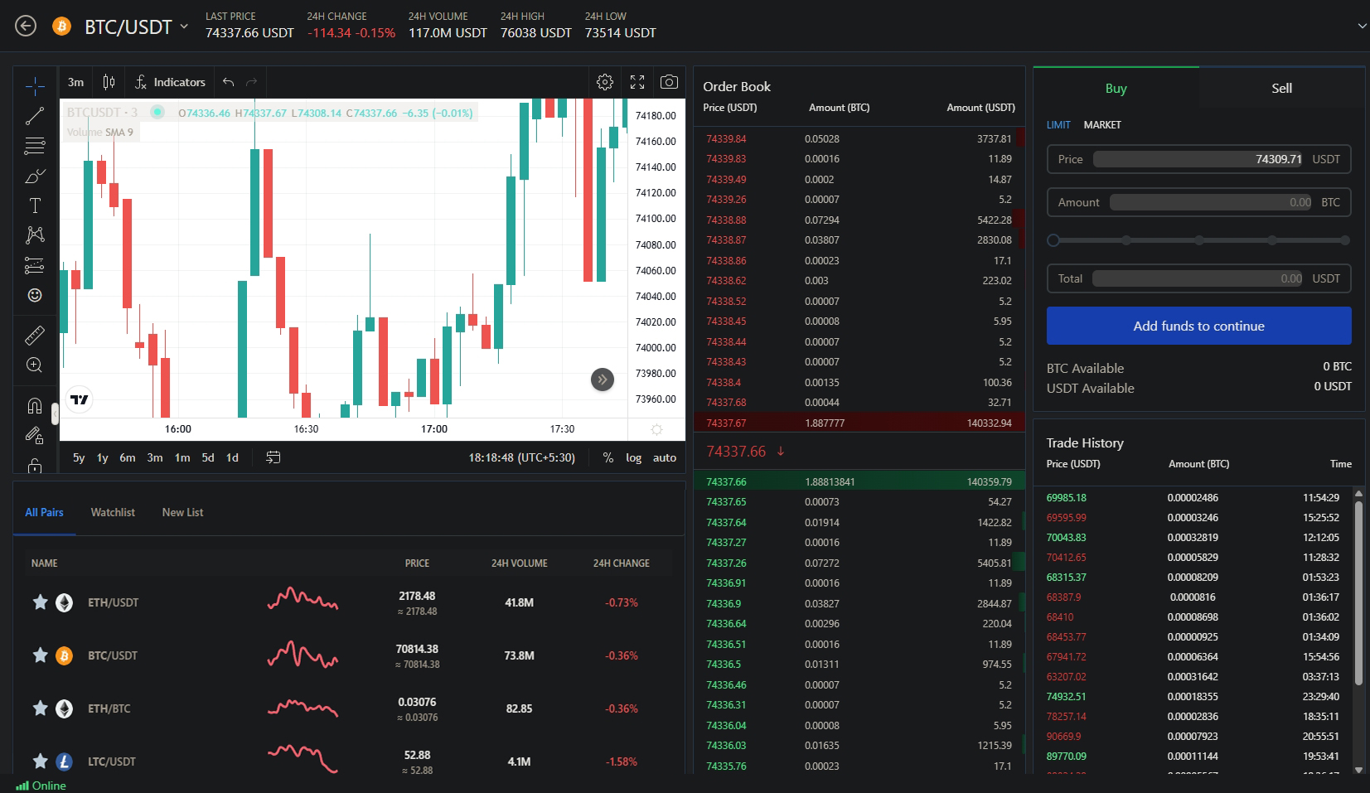Click the Add funds to continue button
The height and width of the screenshot is (793, 1370).
click(x=1198, y=325)
